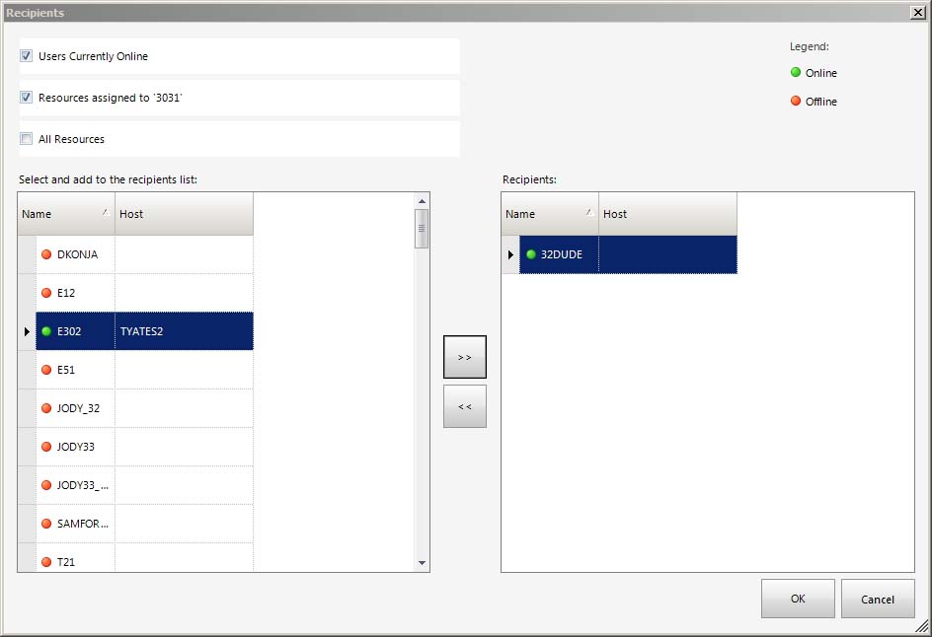
Task: Click the row indicator arrow beside E302
Action: [27, 331]
